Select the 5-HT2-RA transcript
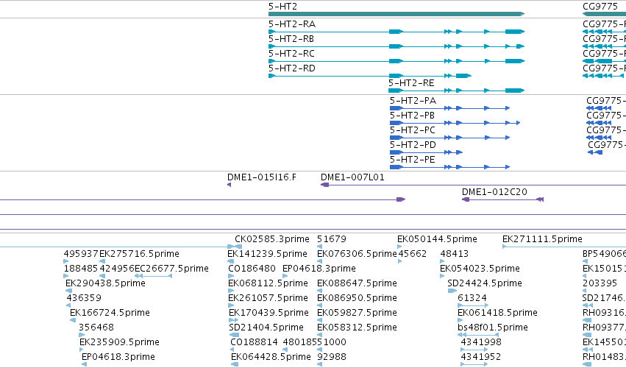Viewport: 626px width, 368px height. click(396, 32)
